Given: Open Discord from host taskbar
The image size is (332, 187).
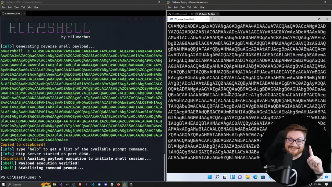Looking at the screenshot, I should 106,184.
